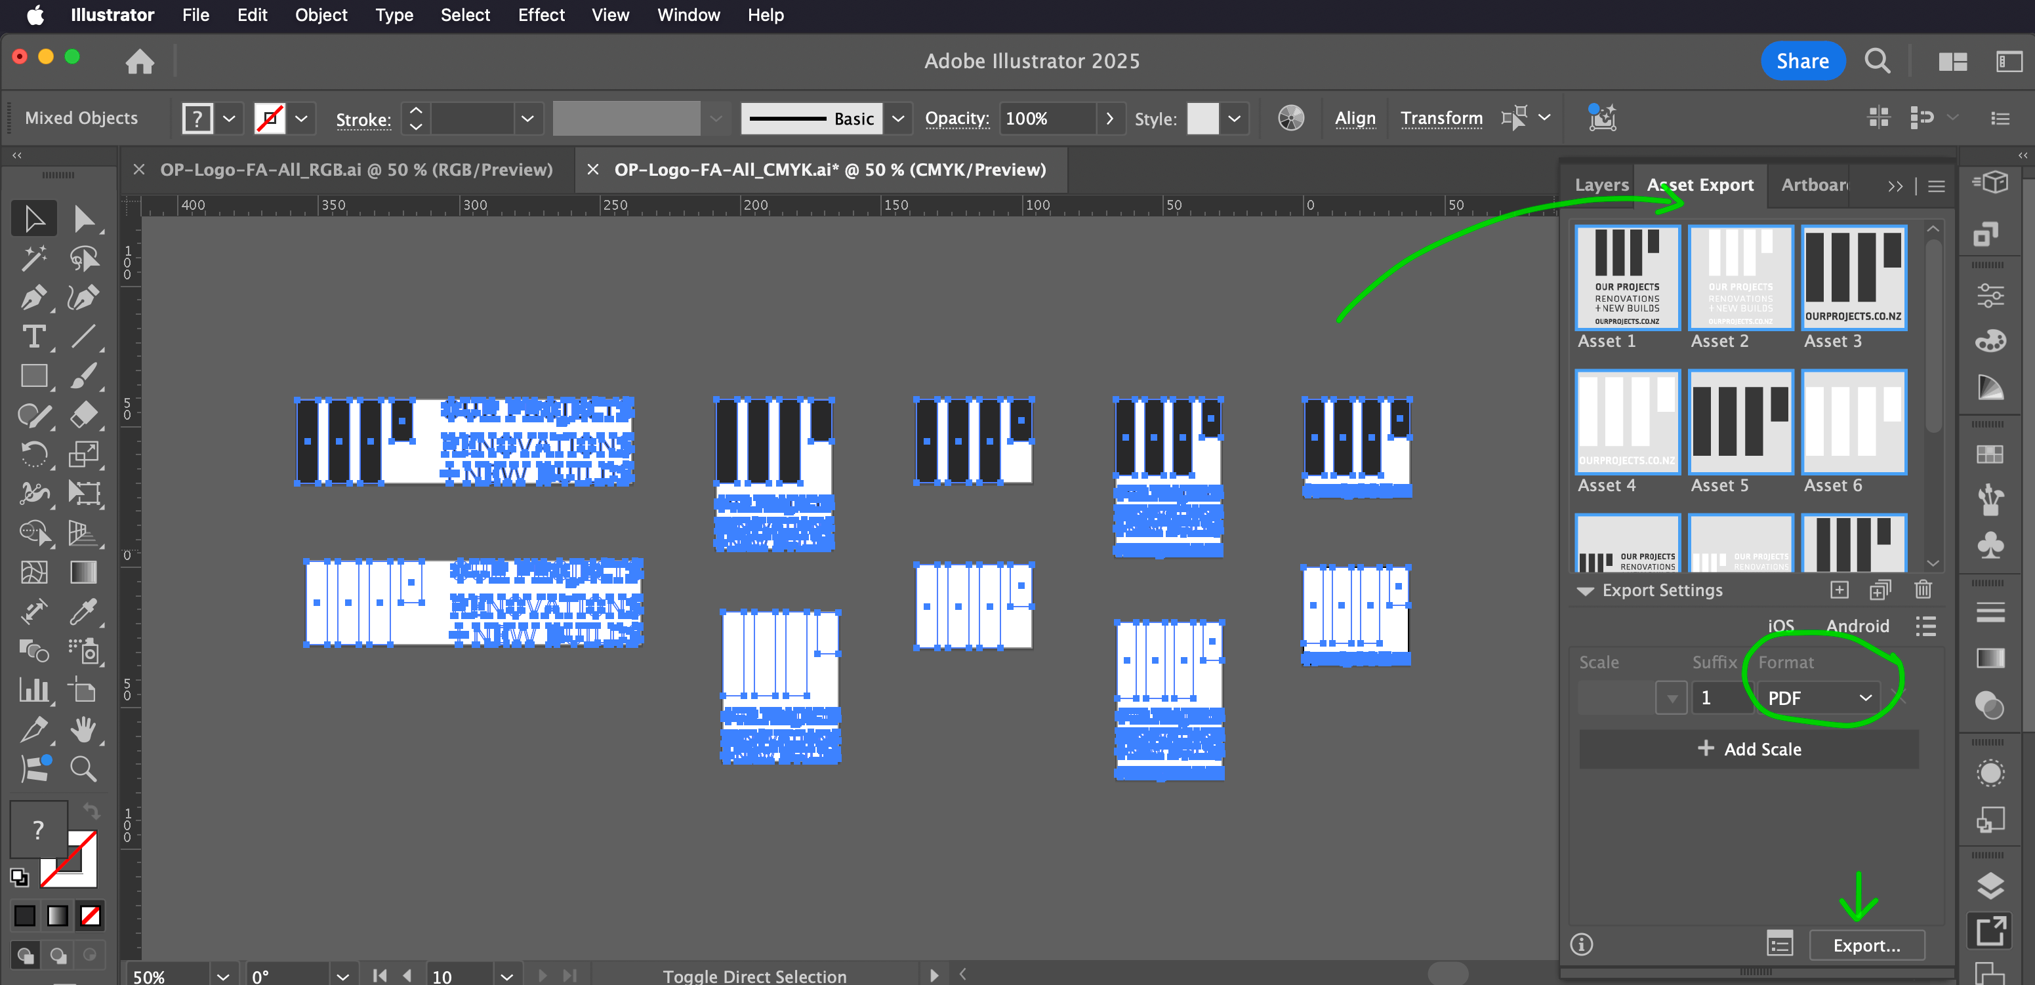Select the Scale tool
Image resolution: width=2035 pixels, height=985 pixels.
[x=84, y=454]
